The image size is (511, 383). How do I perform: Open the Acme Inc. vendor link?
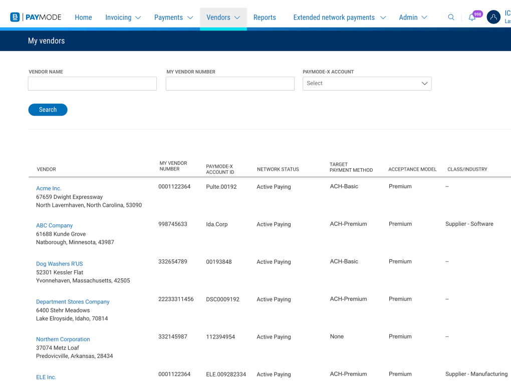pos(49,189)
